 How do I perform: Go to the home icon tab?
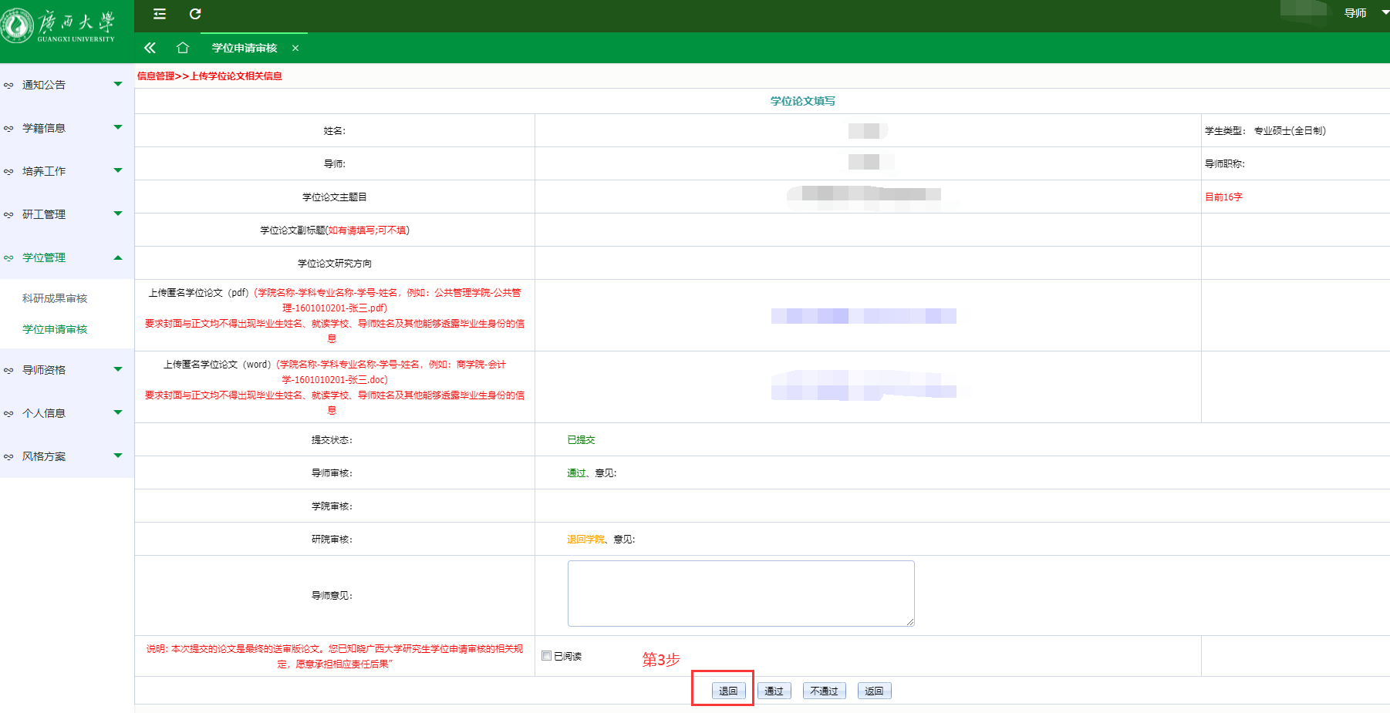coord(183,48)
